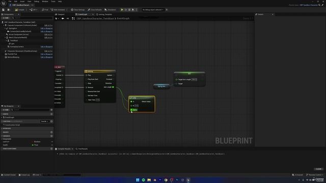
Task: Open the Help menu
Action: [60, 2]
